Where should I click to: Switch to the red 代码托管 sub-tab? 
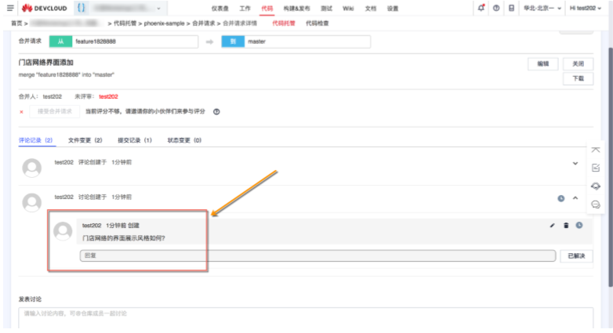284,24
